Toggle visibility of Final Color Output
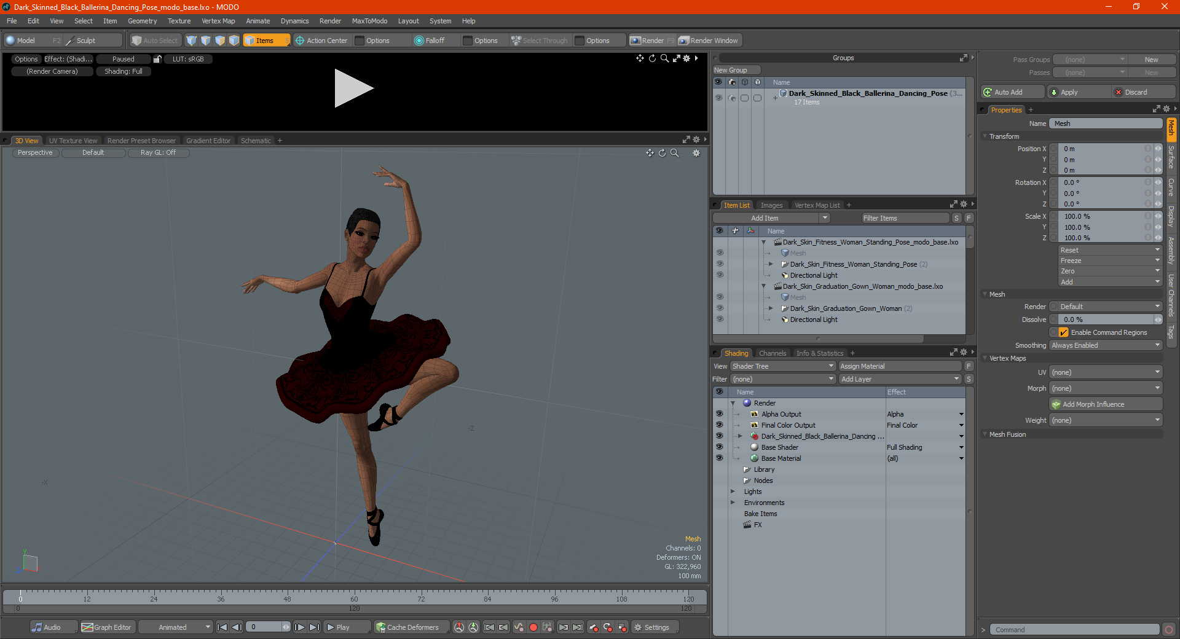The width and height of the screenshot is (1180, 639). pyautogui.click(x=719, y=425)
